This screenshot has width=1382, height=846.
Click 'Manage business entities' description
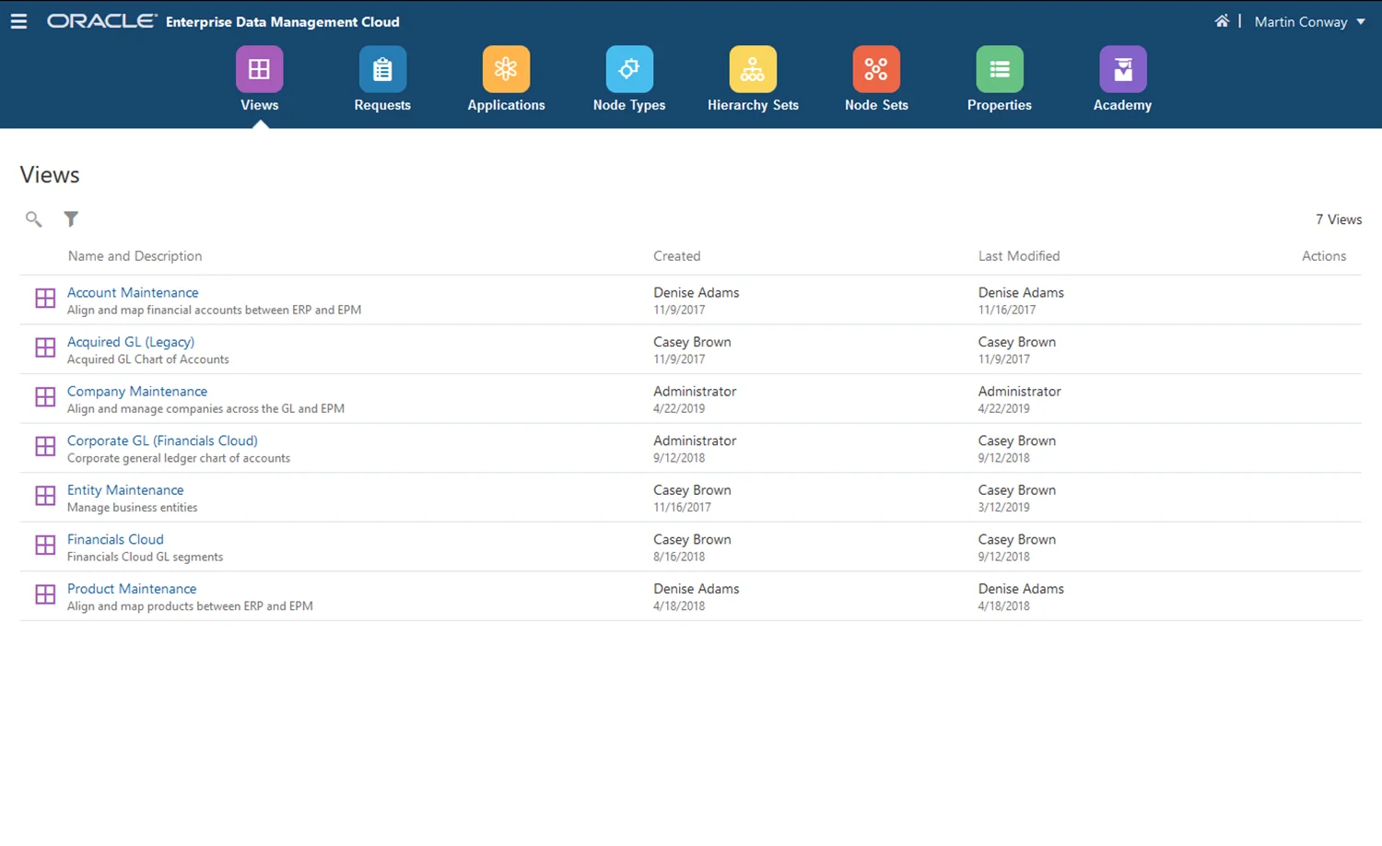(132, 508)
